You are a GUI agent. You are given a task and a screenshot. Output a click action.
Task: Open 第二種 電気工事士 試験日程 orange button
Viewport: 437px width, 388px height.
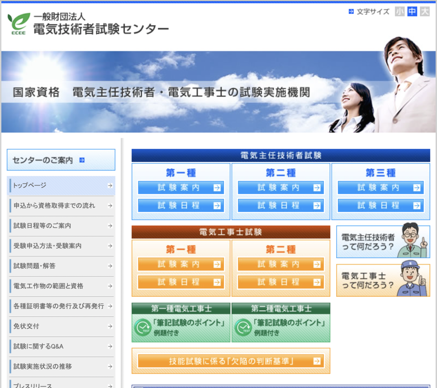click(281, 282)
